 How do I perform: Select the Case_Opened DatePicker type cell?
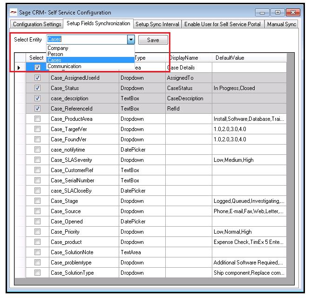(x=142, y=222)
